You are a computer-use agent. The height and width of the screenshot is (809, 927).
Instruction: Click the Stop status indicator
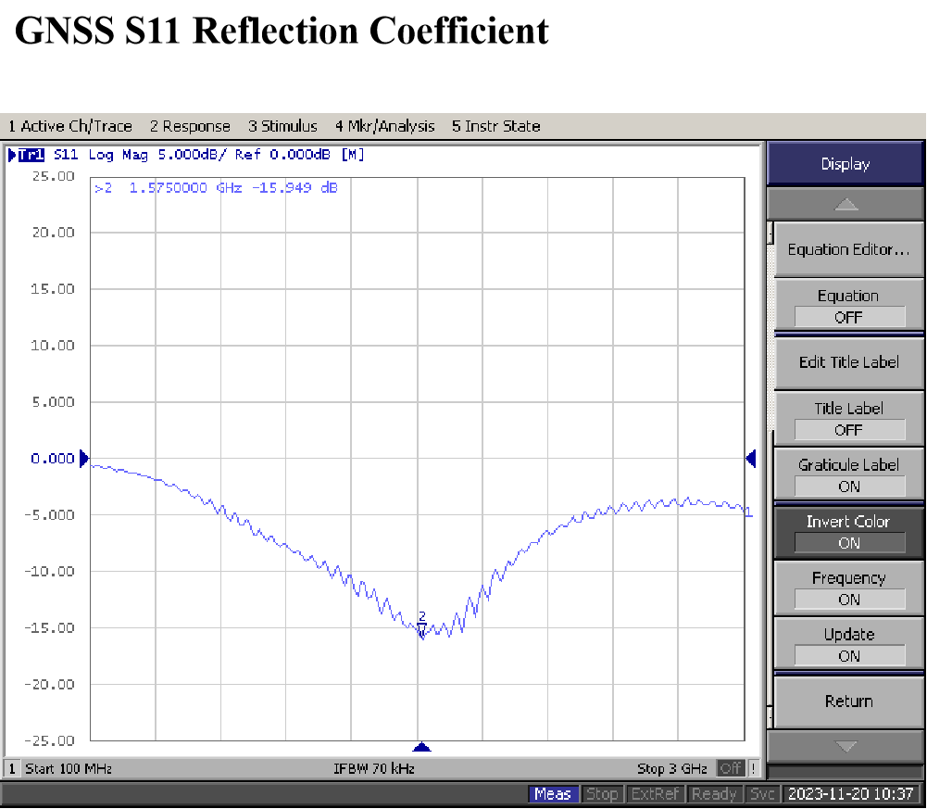[x=602, y=794]
